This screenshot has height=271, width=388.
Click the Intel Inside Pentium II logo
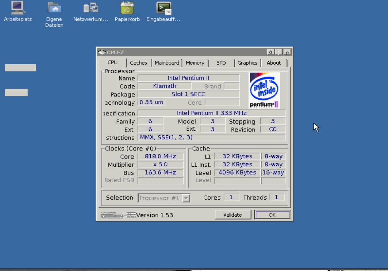[265, 90]
